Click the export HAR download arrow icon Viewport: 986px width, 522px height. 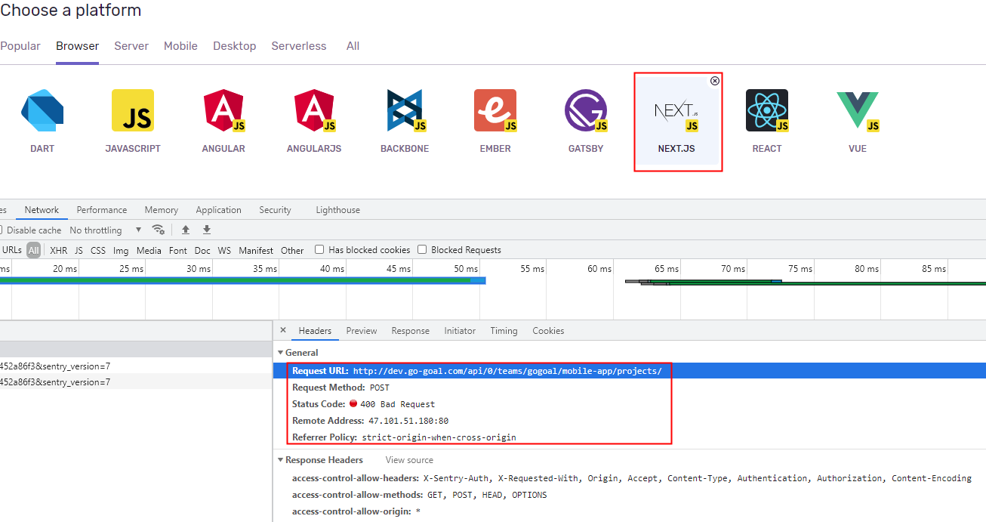point(207,230)
